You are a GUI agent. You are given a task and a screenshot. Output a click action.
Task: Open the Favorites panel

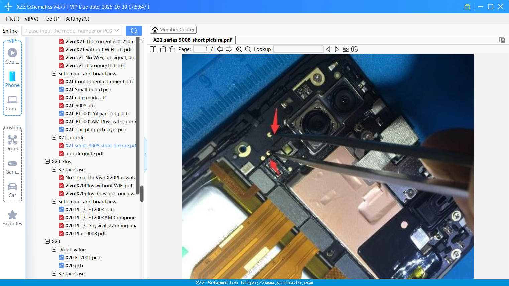pos(12,218)
